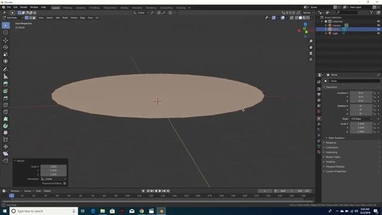Screen dimensions: 382x215
Task: Toggle visibility eye for Camera in outliner
Action: coord(378,25)
